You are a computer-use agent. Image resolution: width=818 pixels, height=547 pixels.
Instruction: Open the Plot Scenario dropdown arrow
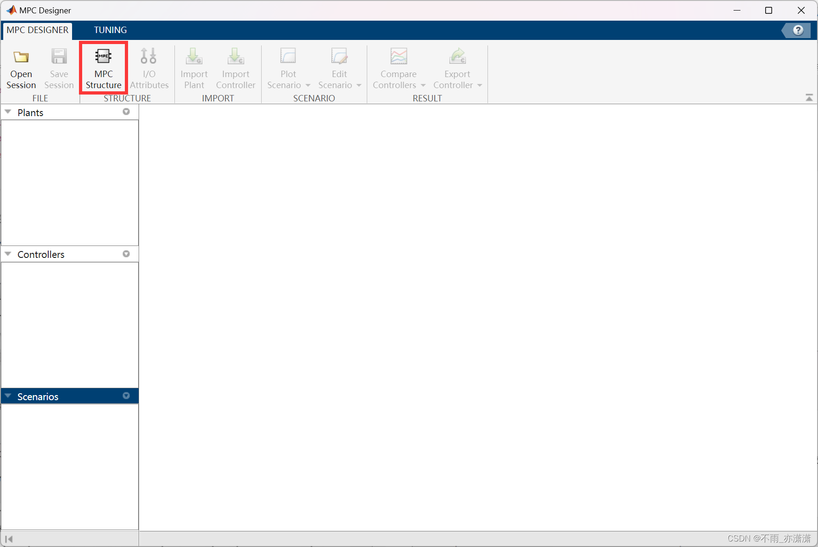pyautogui.click(x=308, y=85)
